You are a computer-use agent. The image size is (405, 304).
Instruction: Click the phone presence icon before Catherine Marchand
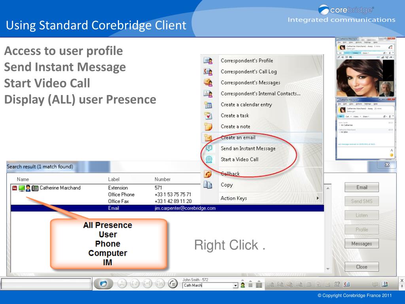tap(35, 188)
